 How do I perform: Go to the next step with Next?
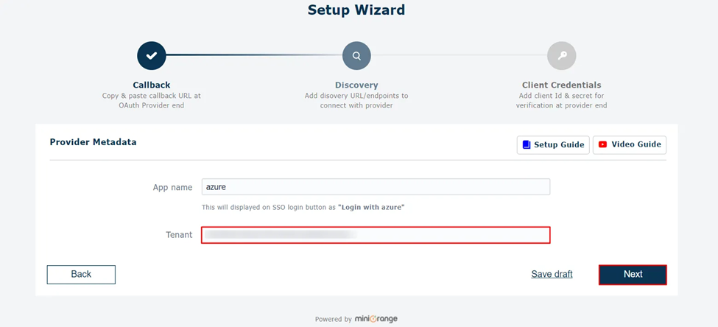point(633,274)
